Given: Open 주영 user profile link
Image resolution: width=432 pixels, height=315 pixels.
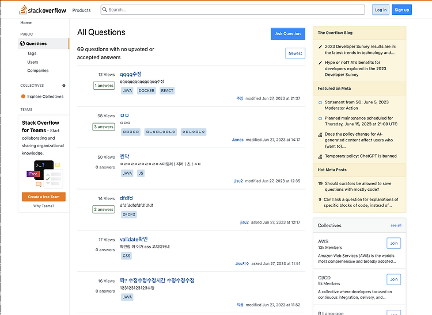Looking at the screenshot, I should 240,98.
